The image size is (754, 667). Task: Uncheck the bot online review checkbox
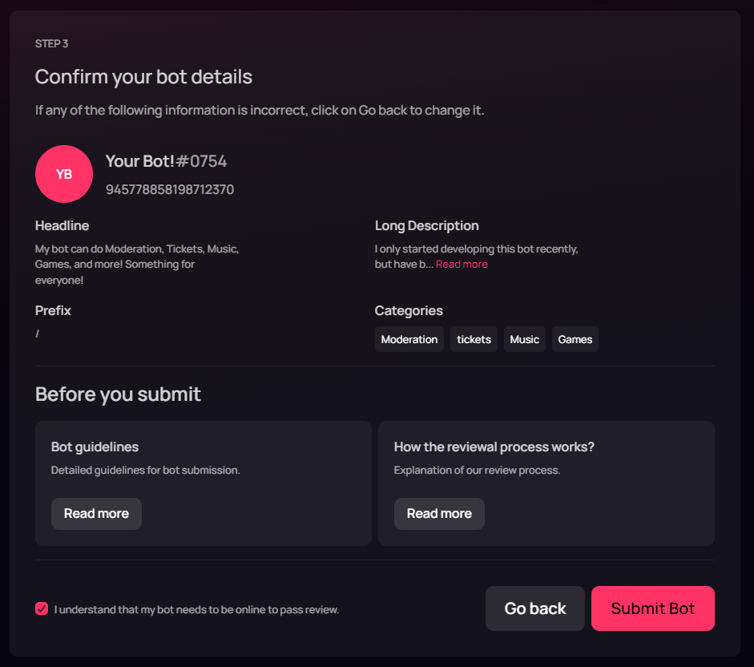(42, 608)
